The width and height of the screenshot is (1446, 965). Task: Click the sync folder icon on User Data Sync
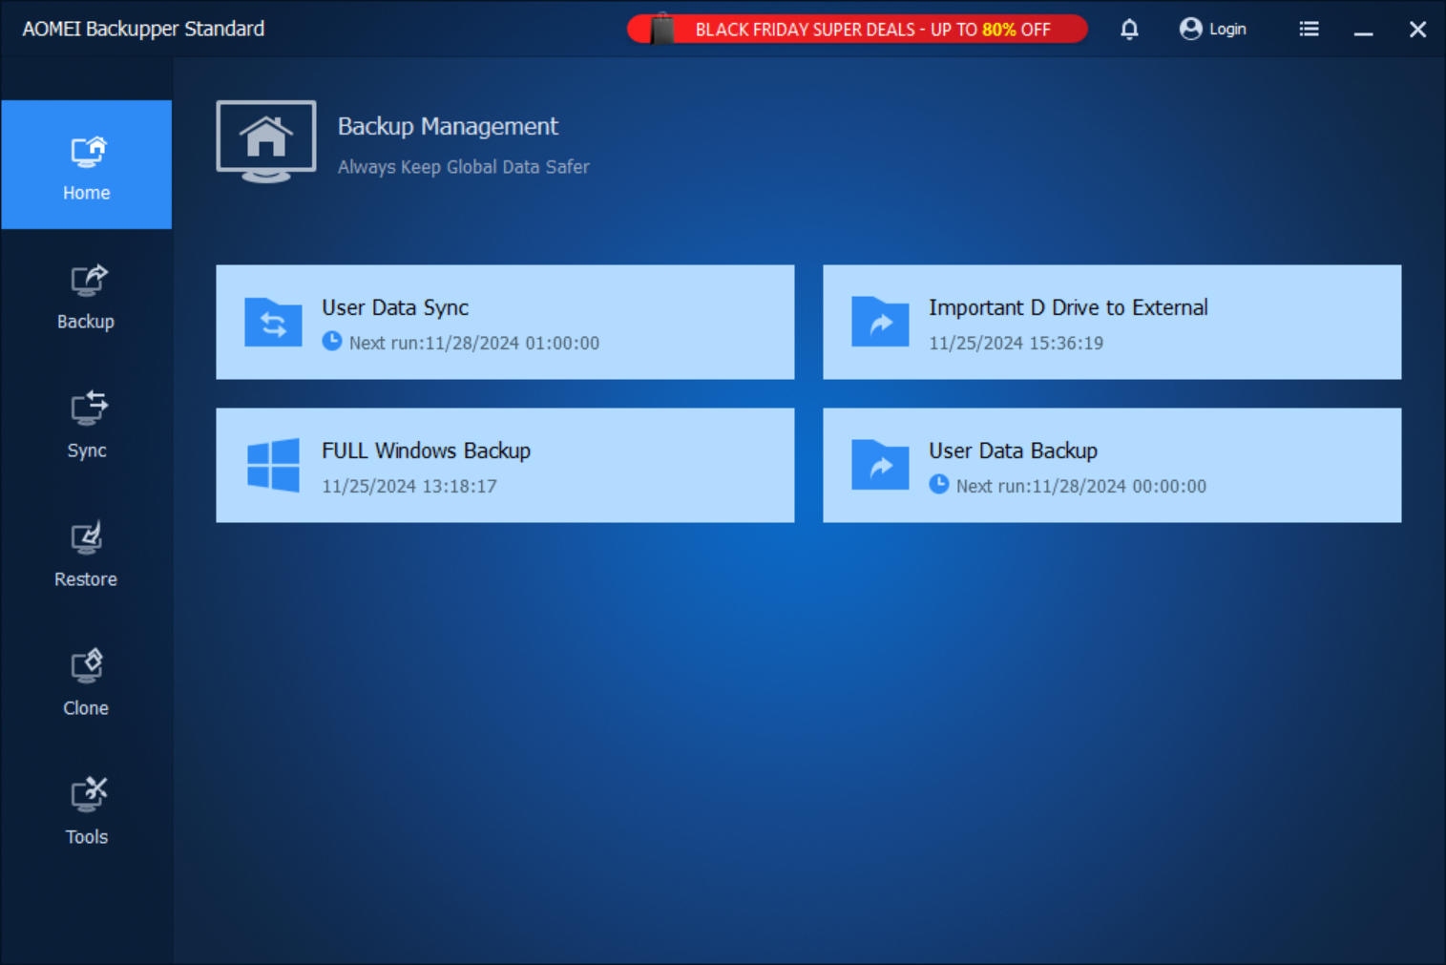(x=273, y=322)
